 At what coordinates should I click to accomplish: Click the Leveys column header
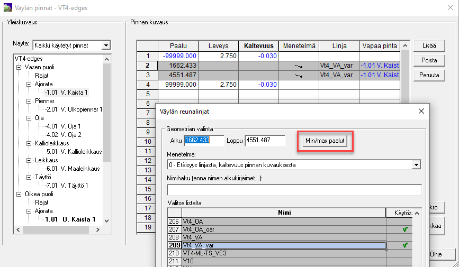pos(218,46)
